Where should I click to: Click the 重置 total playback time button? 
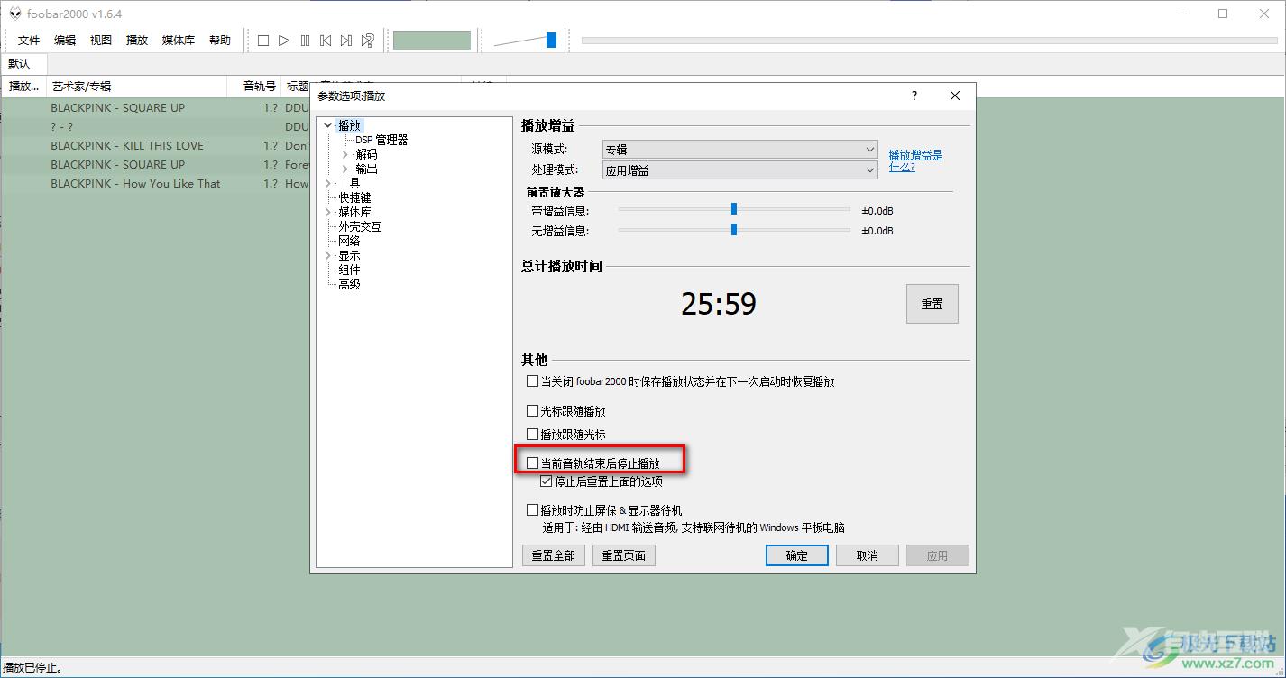[932, 304]
